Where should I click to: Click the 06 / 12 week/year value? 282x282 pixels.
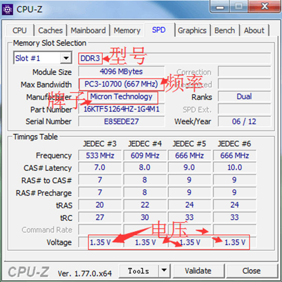[244, 121]
